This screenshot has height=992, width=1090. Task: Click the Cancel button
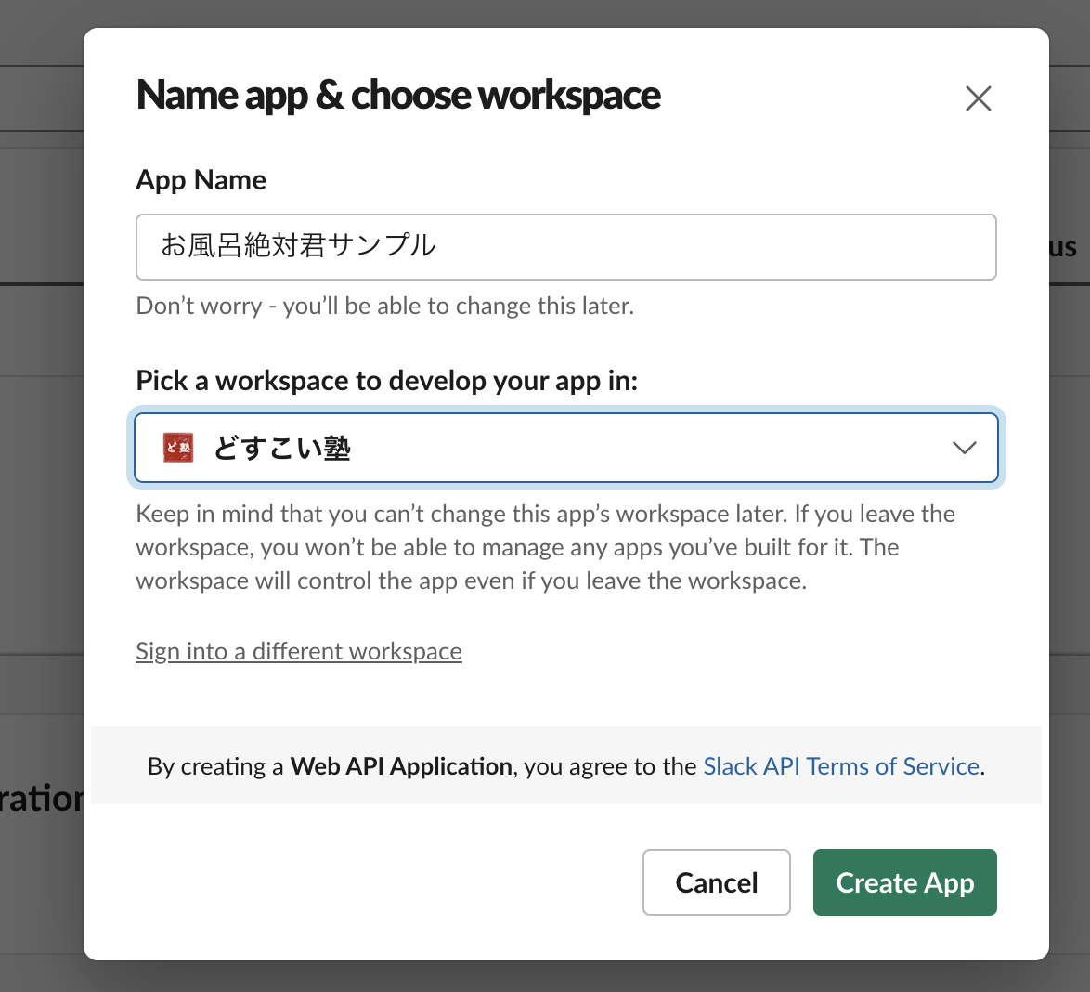716,882
